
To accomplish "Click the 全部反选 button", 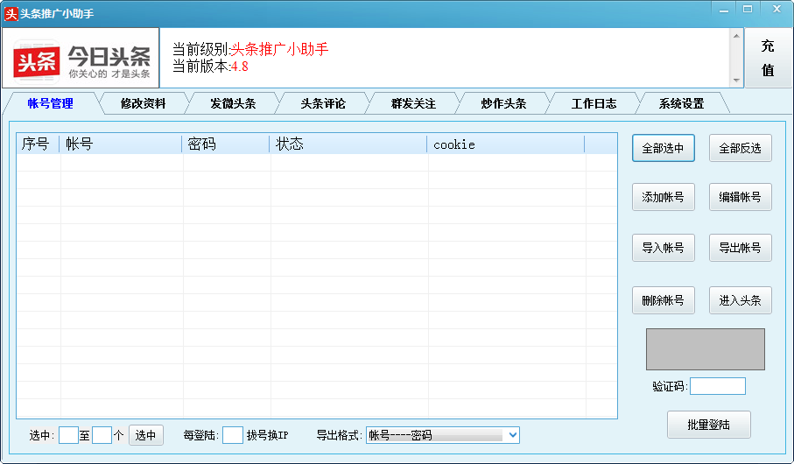I will click(x=741, y=148).
